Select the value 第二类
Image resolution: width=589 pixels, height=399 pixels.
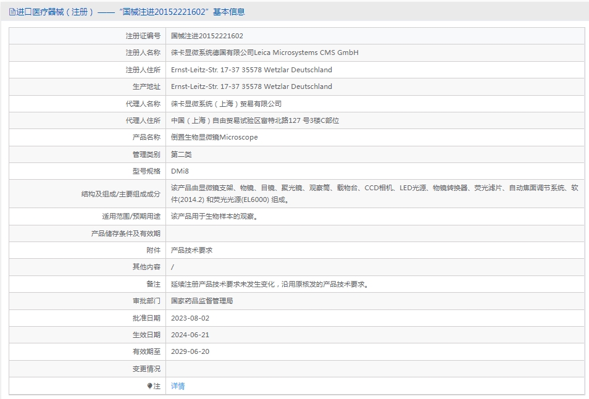point(182,154)
